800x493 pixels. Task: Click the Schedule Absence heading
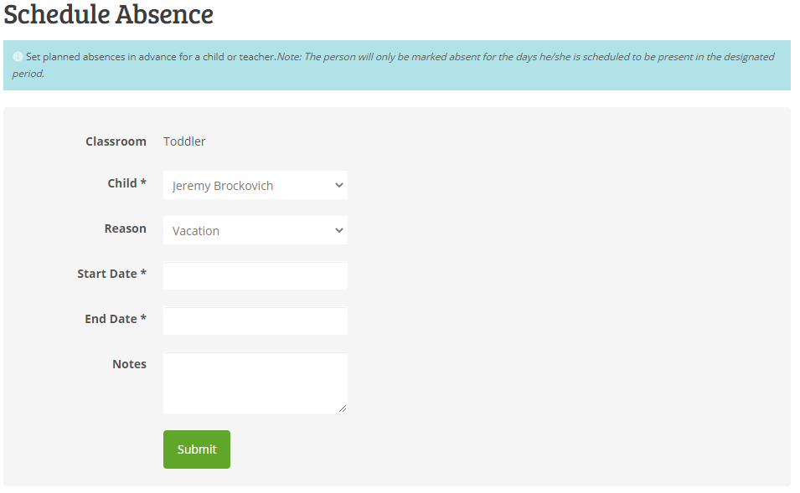click(x=108, y=15)
